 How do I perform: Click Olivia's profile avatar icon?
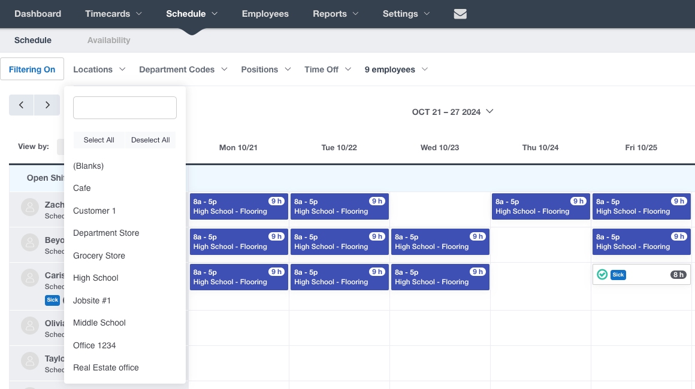(x=30, y=326)
